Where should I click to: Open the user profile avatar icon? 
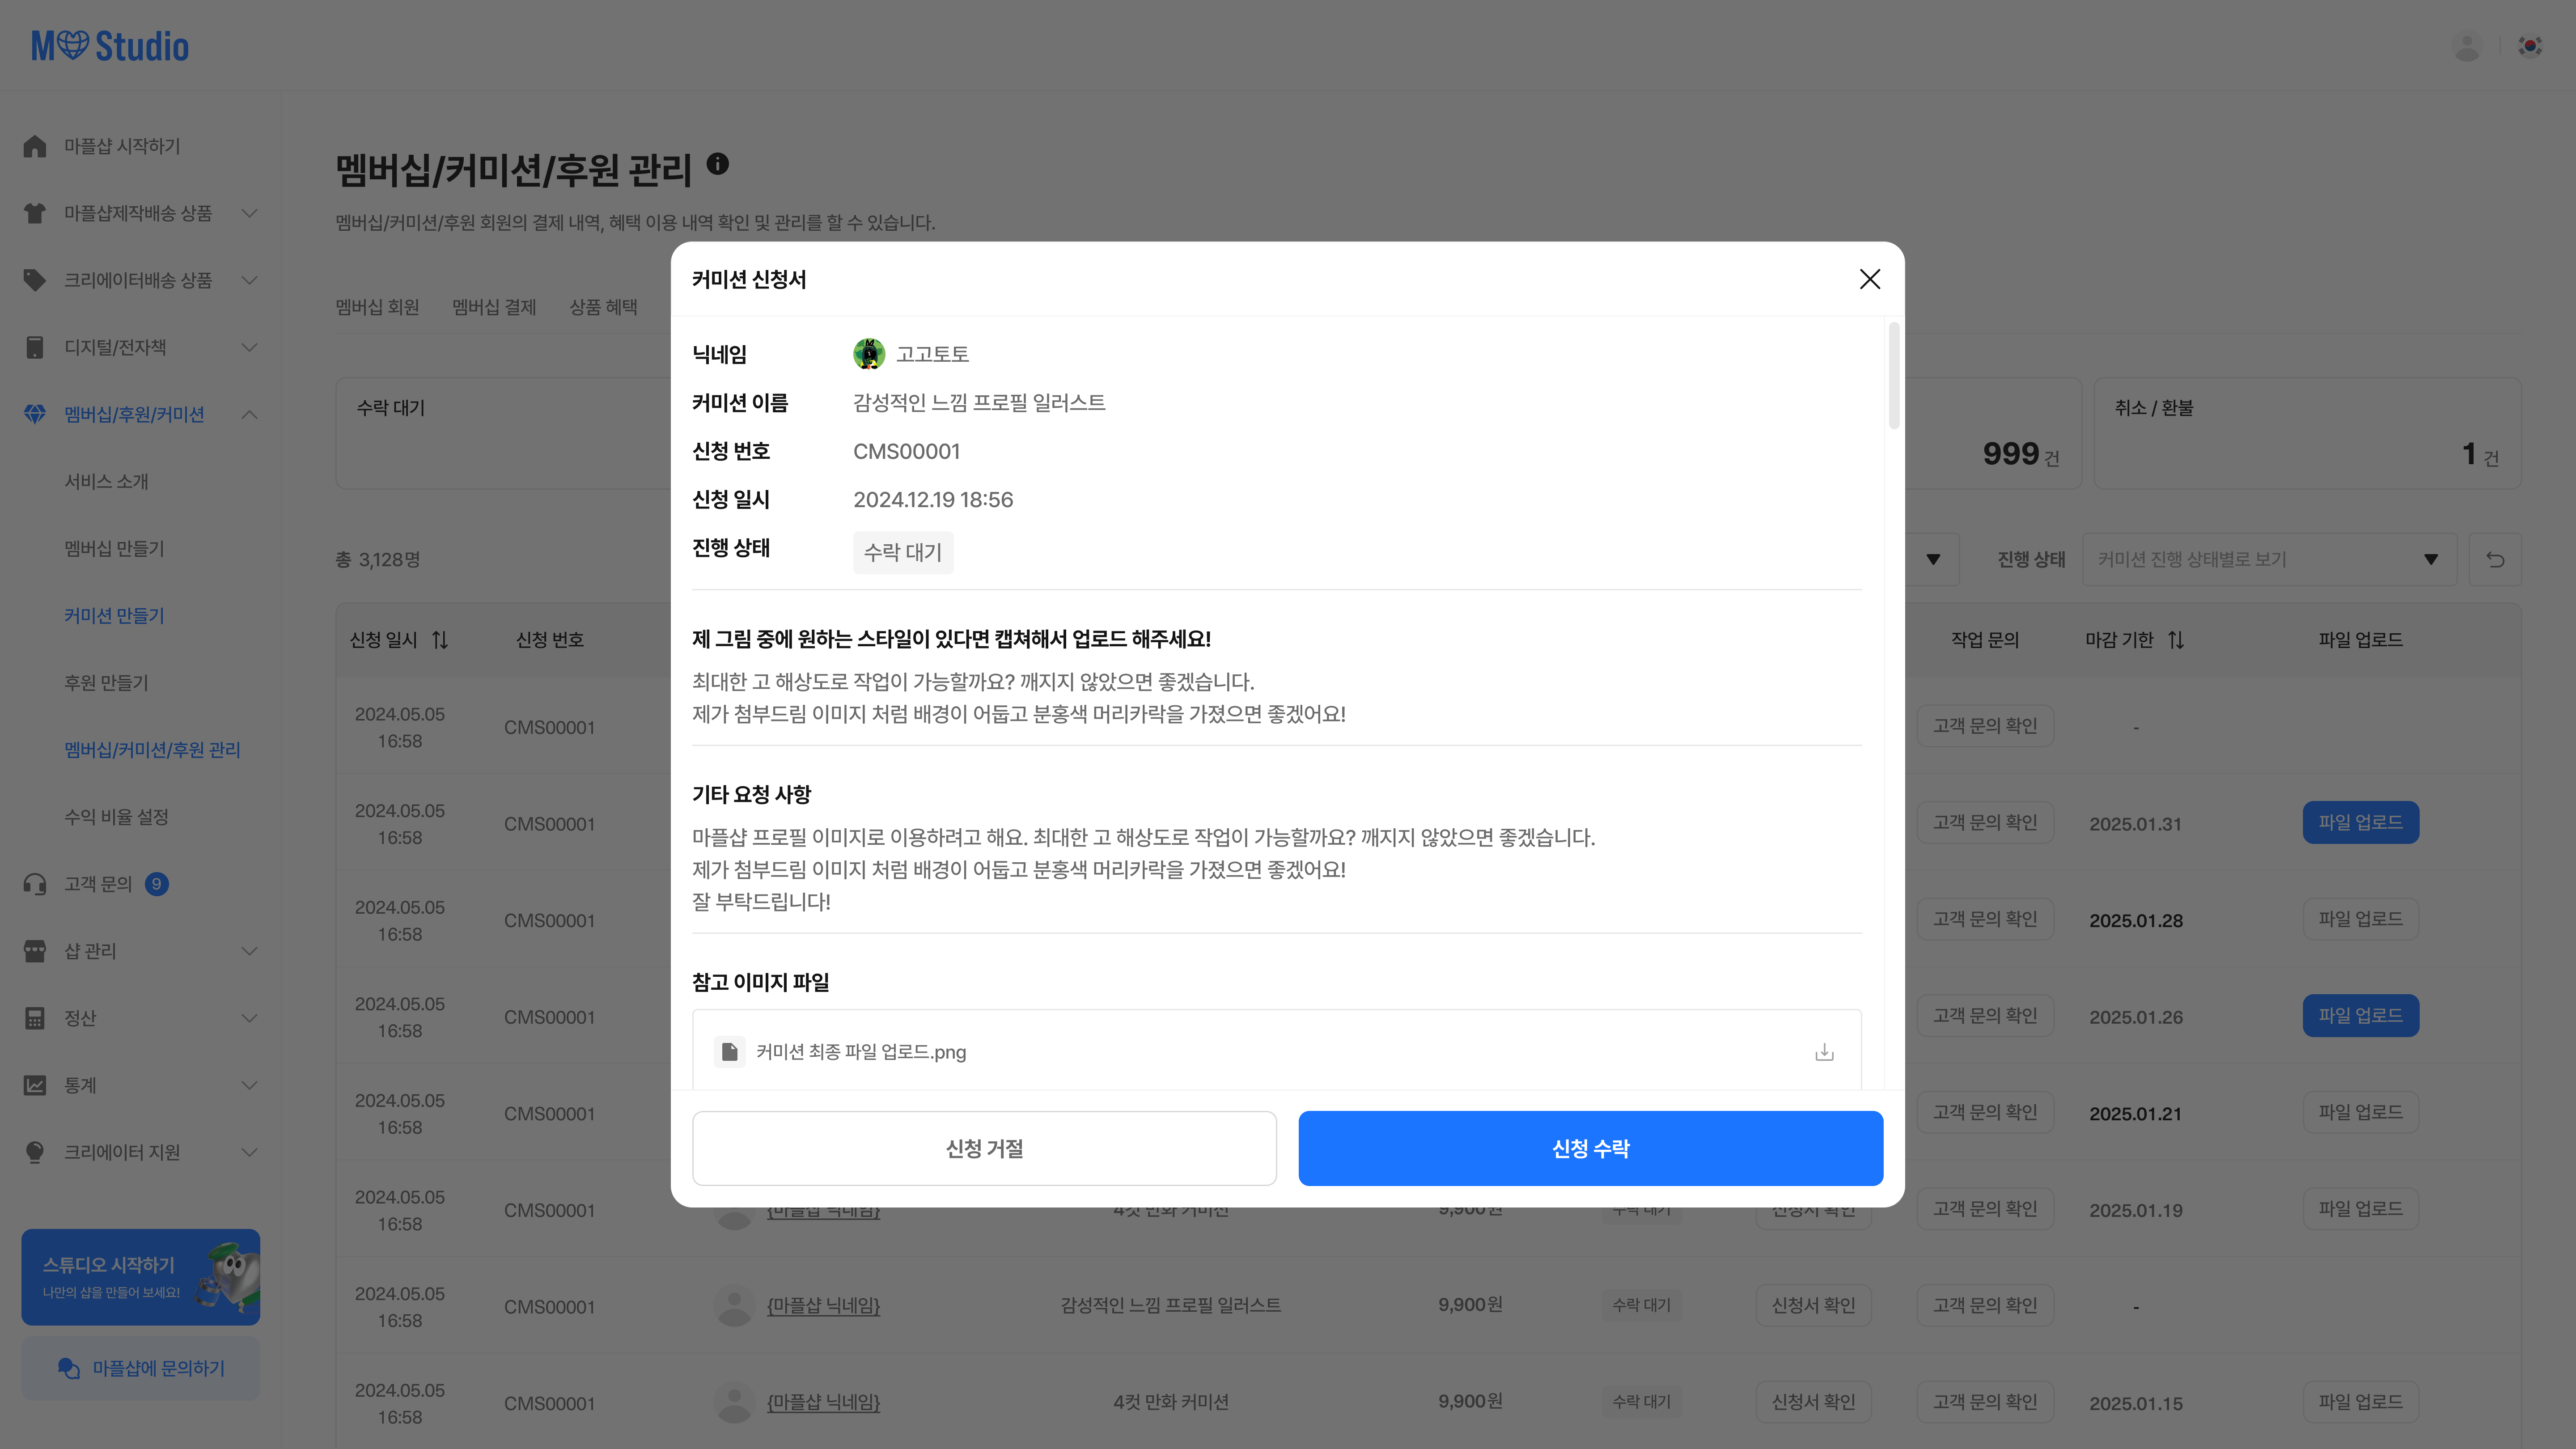tap(2467, 47)
